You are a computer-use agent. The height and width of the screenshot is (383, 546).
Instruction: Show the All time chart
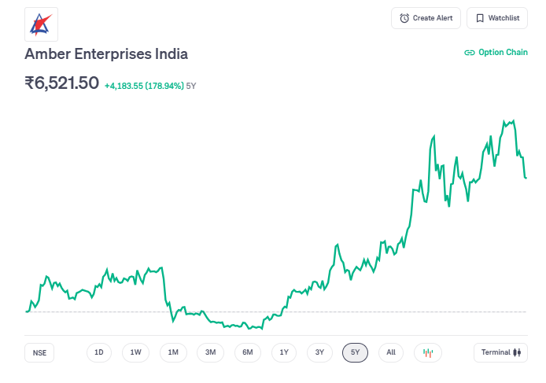pos(391,352)
